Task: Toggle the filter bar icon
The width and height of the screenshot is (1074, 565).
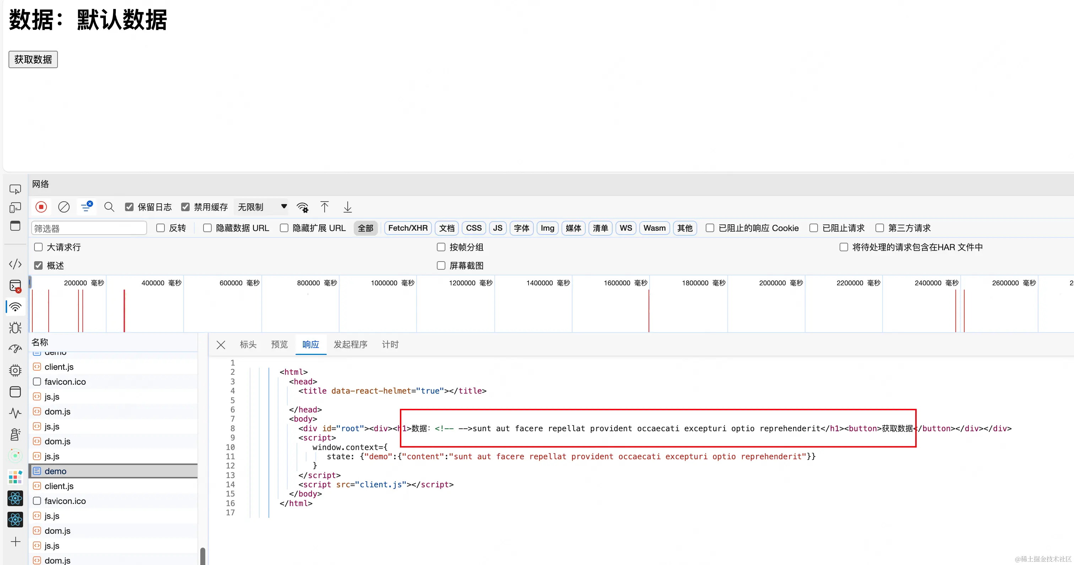Action: point(87,207)
